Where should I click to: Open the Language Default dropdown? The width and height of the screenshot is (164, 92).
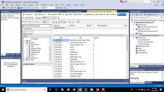click(x=49, y=18)
